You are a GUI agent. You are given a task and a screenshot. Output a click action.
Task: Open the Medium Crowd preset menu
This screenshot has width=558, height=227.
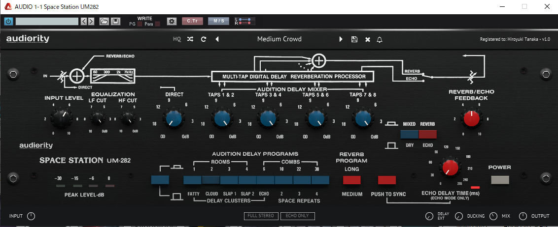279,39
